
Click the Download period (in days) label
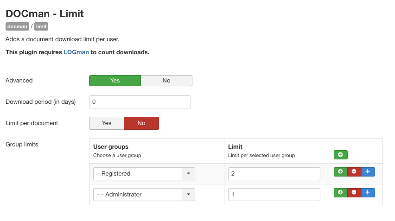(x=40, y=102)
